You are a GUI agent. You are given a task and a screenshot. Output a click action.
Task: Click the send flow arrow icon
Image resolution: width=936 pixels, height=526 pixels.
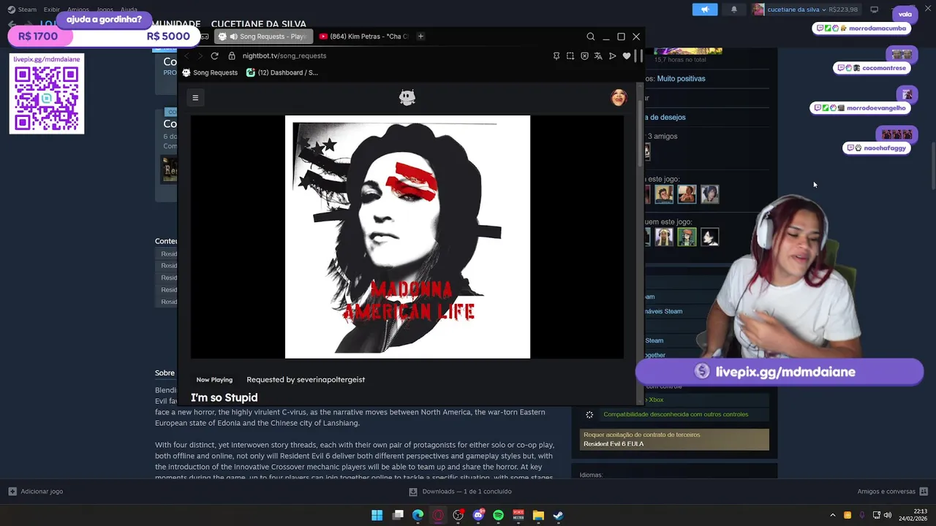(613, 56)
